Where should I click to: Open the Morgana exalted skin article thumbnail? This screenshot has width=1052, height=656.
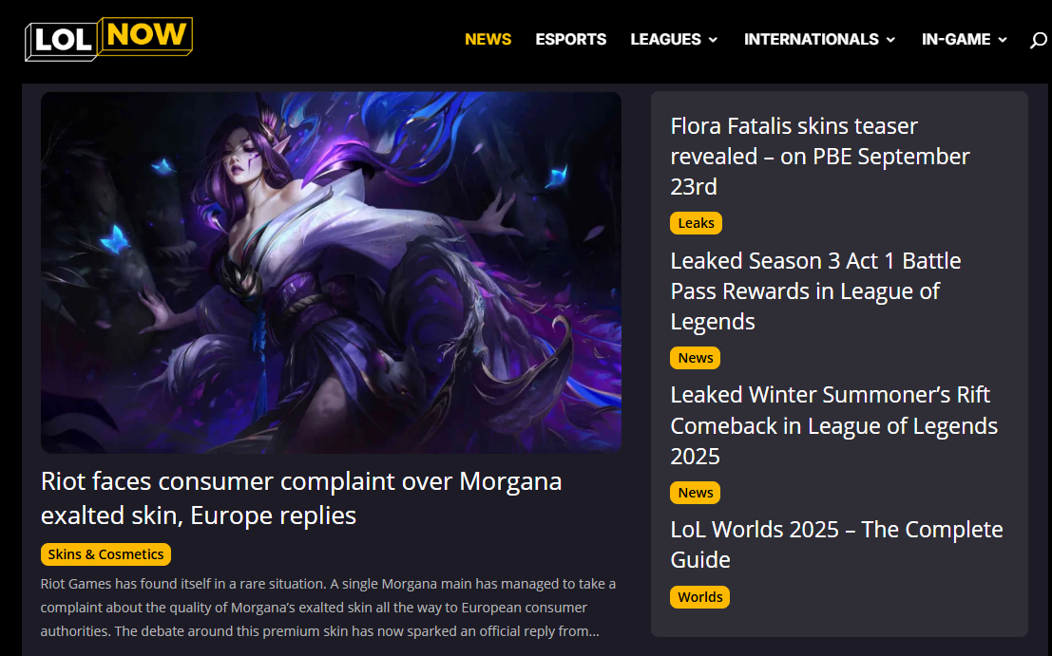pos(331,272)
